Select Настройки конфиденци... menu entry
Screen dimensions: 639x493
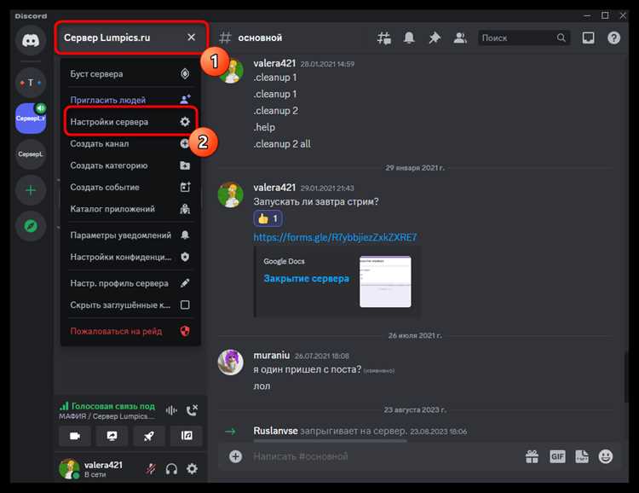tap(130, 257)
